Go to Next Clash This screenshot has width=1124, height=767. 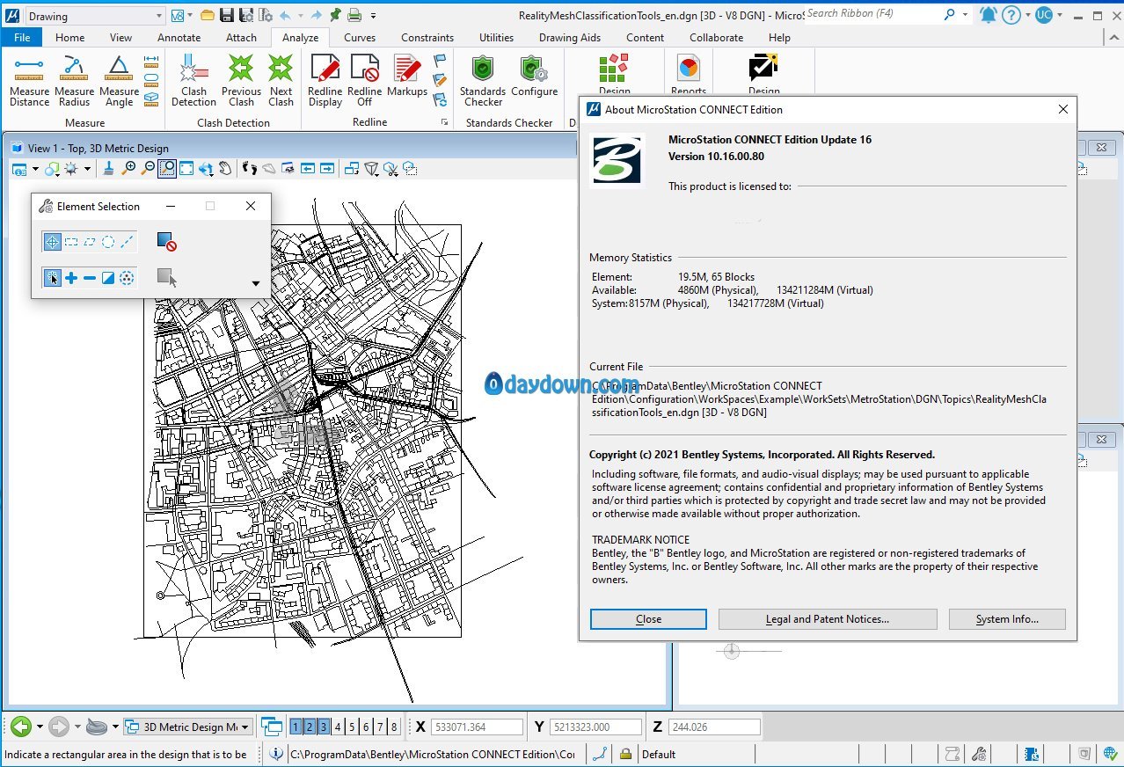(x=281, y=81)
